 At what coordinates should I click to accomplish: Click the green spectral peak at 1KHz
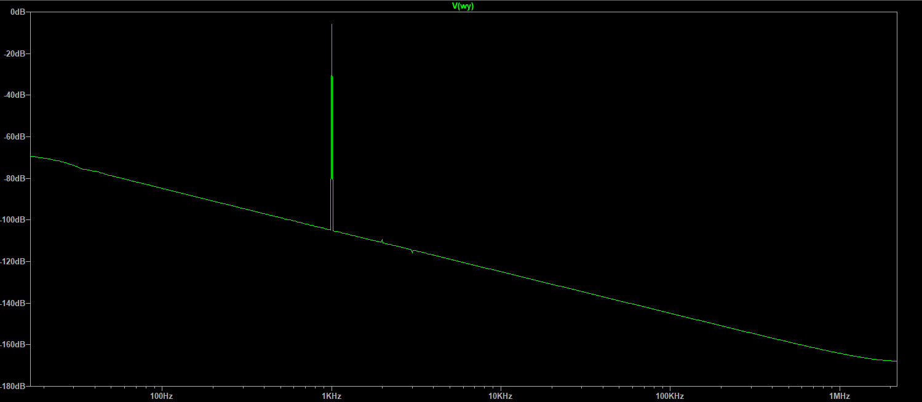[x=332, y=127]
